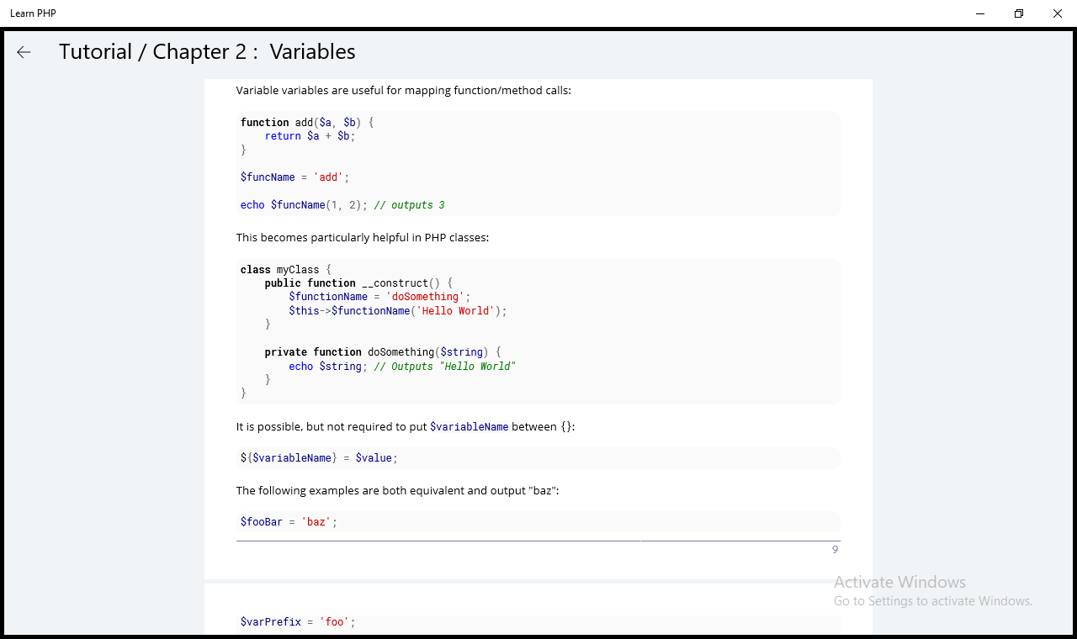Click the "Learn PHP" window title
The width and height of the screenshot is (1077, 639).
point(34,13)
